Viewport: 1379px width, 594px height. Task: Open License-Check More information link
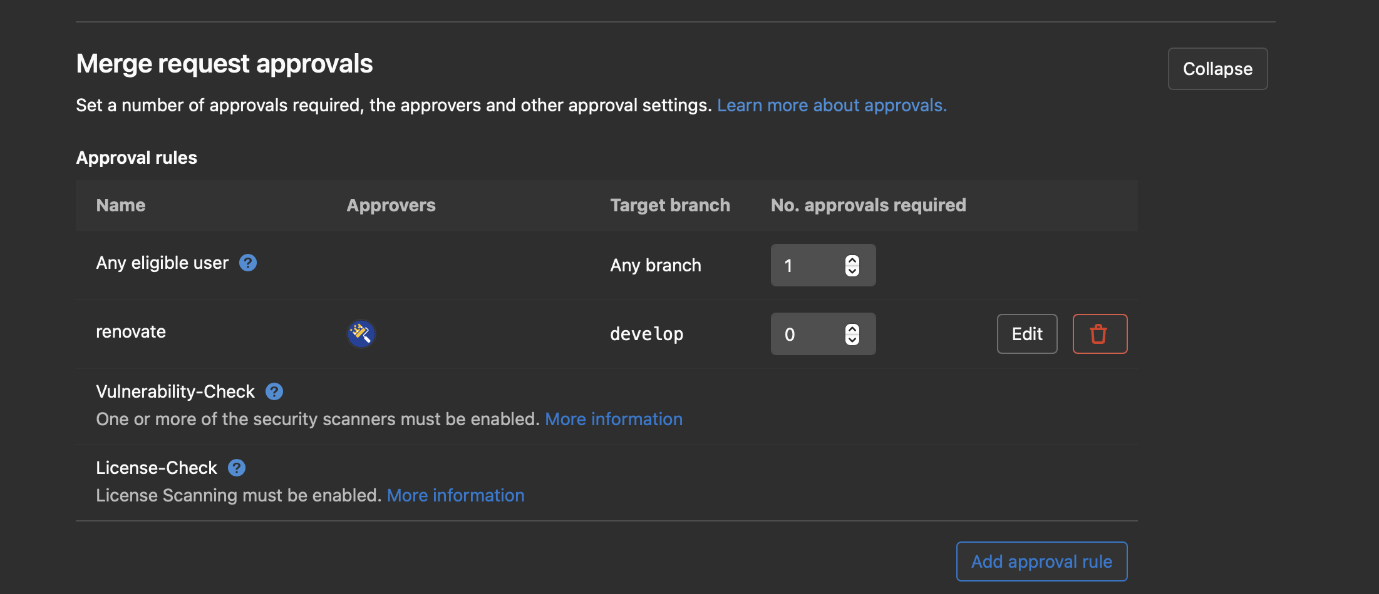pos(455,495)
